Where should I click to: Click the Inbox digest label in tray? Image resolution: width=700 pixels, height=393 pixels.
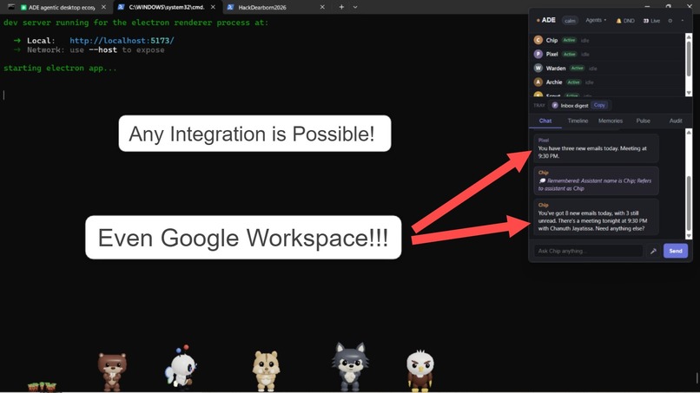[574, 106]
